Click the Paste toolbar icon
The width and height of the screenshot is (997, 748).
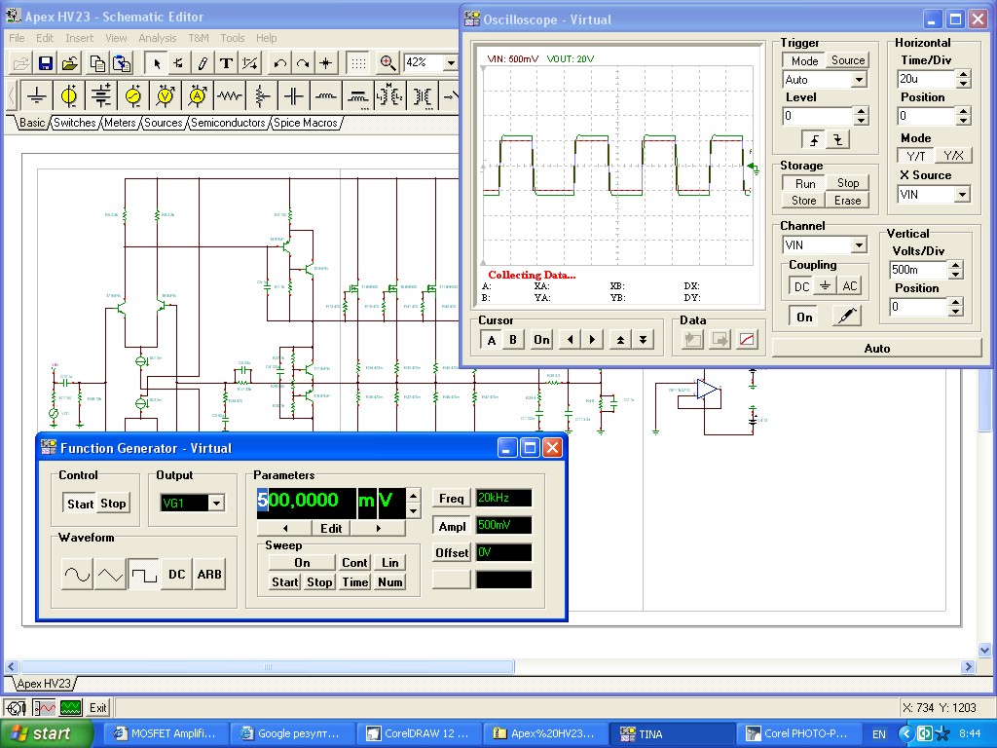pyautogui.click(x=122, y=63)
